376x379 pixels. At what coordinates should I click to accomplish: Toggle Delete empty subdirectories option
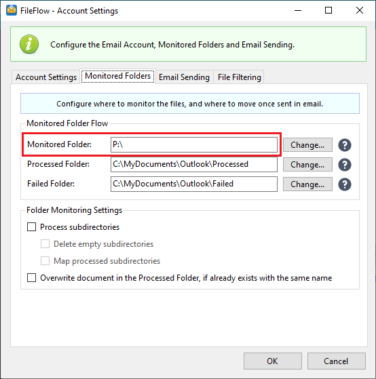tap(45, 244)
